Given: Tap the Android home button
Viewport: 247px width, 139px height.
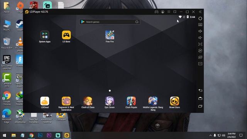Looking at the screenshot, I should (200, 98).
